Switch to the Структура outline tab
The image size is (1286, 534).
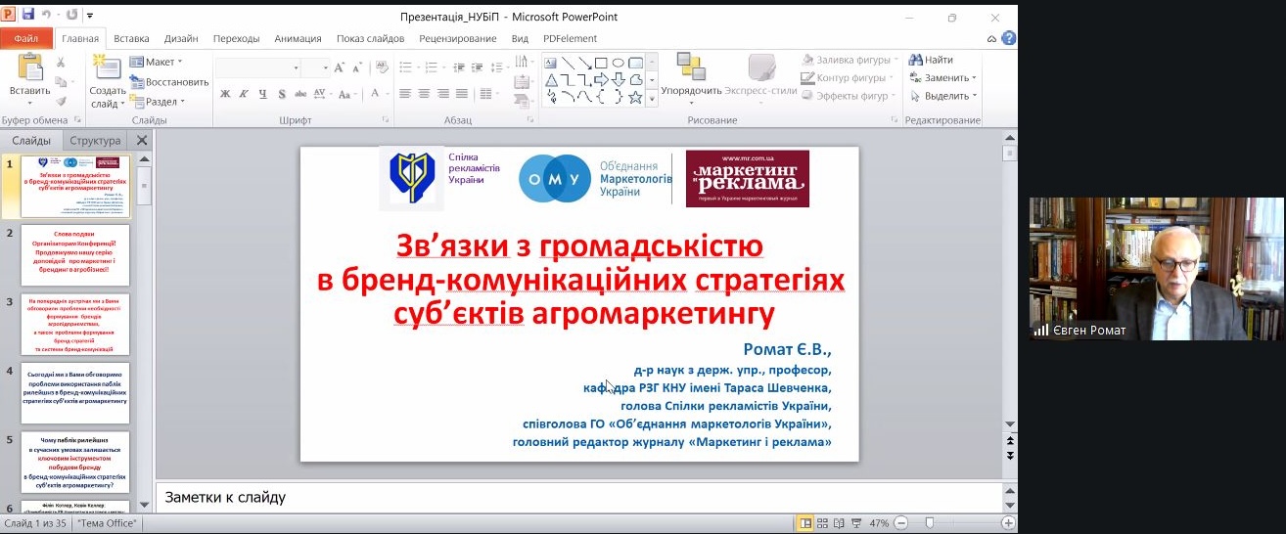click(96, 141)
